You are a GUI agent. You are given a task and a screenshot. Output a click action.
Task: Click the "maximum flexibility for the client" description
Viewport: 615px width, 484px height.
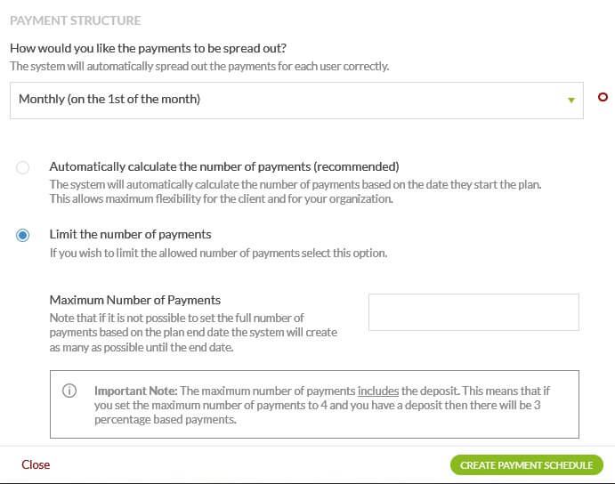(x=223, y=198)
